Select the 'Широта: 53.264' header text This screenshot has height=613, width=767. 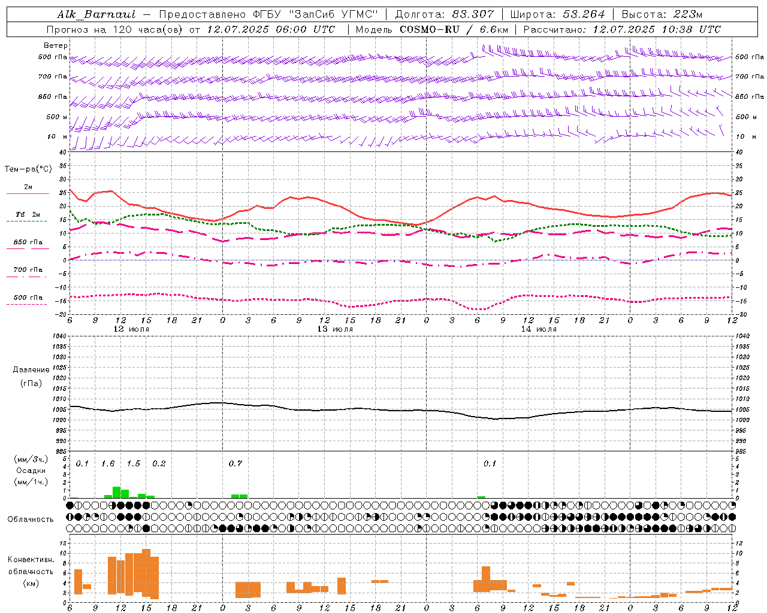(x=557, y=14)
